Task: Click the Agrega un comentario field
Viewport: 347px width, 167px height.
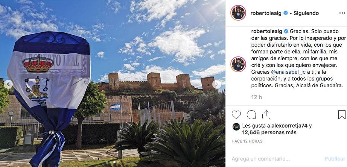Action: pyautogui.click(x=277, y=159)
